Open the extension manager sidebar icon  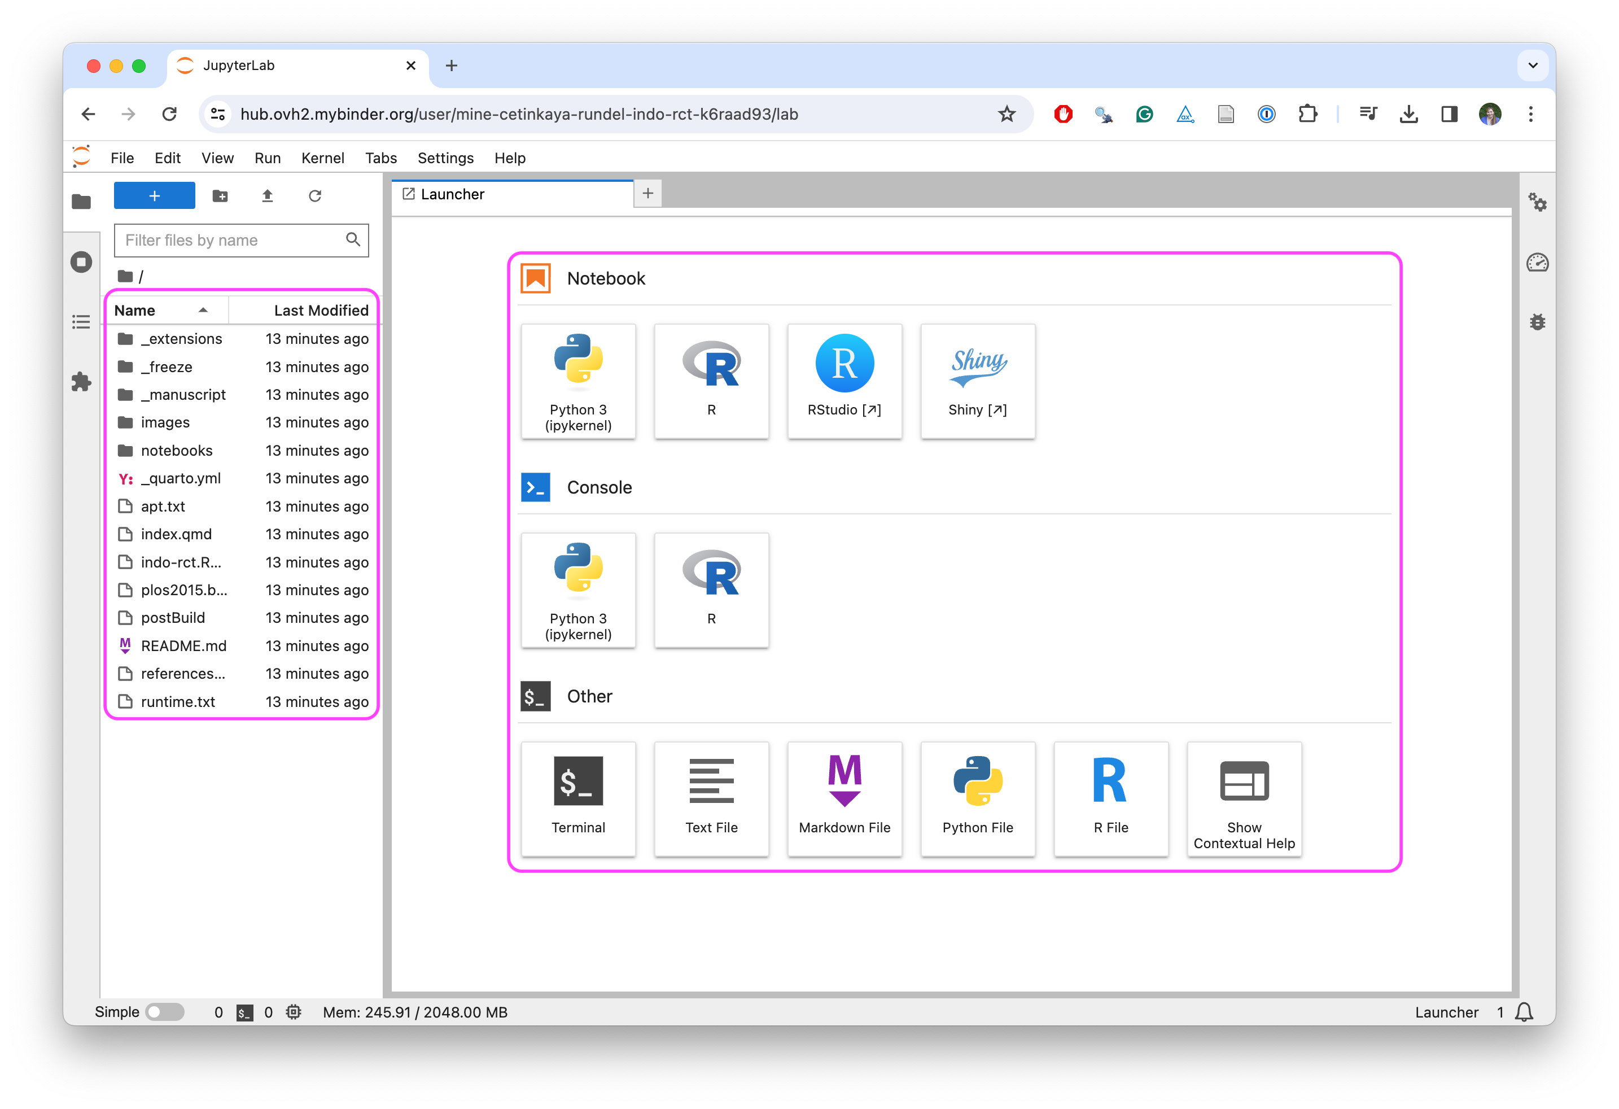81,382
